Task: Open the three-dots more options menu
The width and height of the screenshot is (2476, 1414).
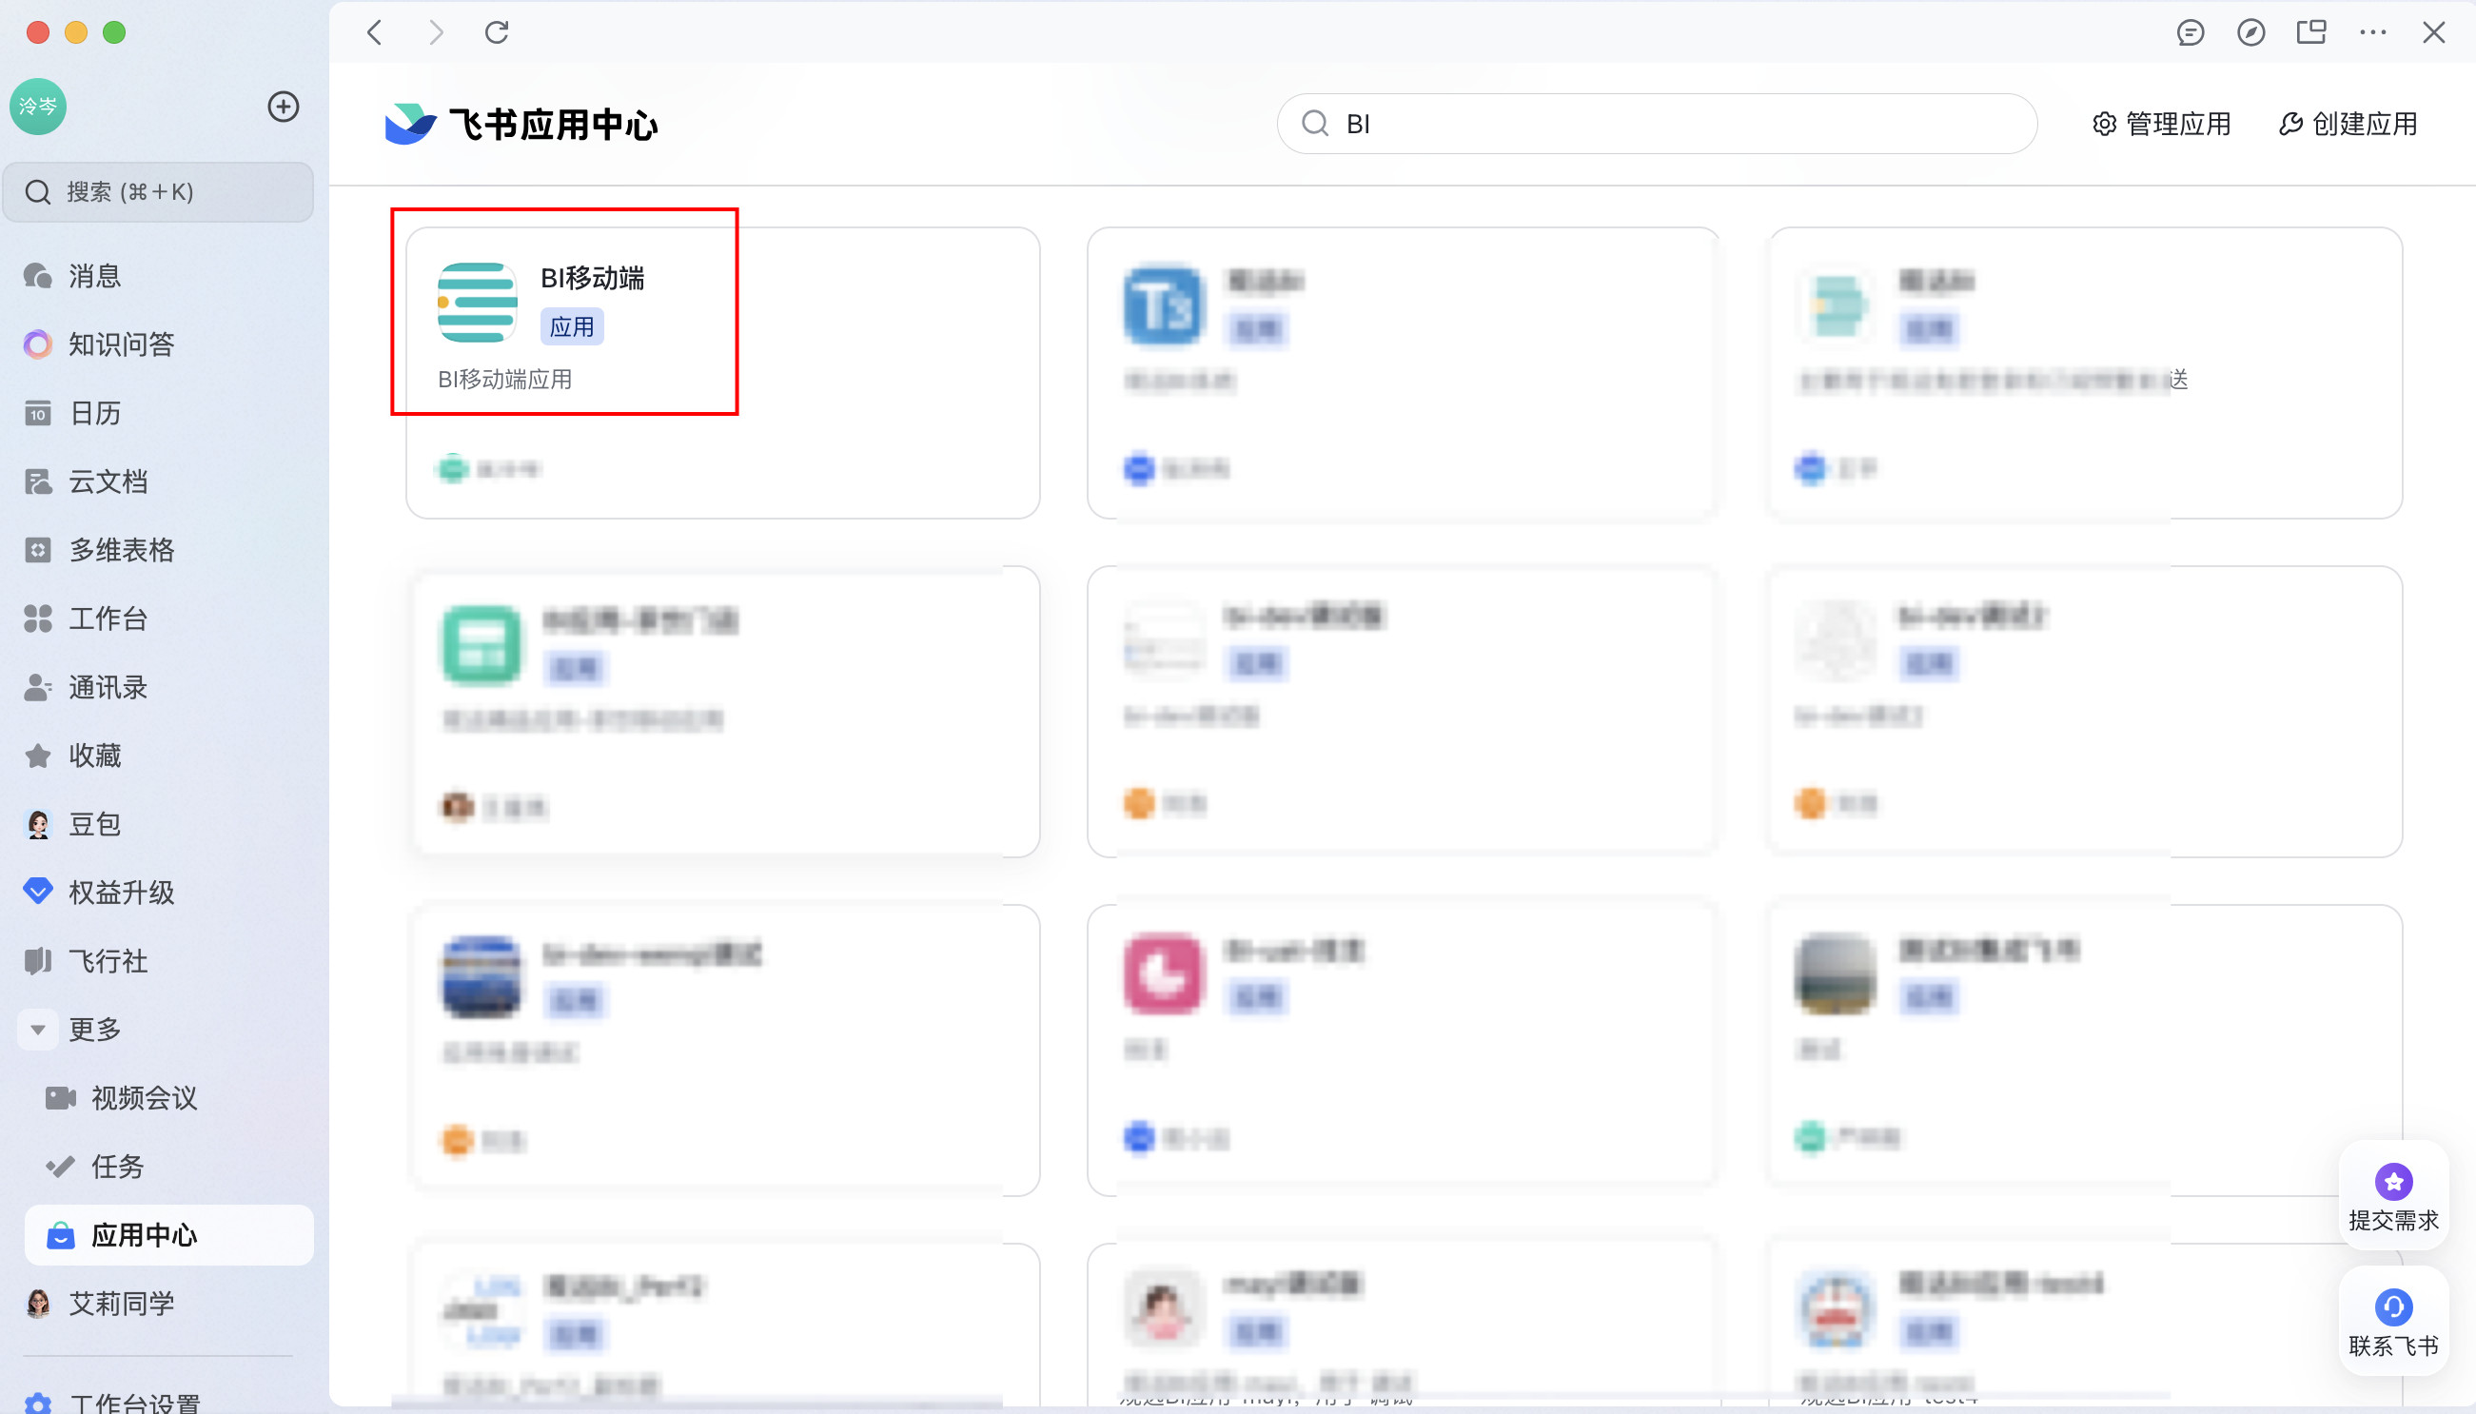Action: click(x=2372, y=33)
